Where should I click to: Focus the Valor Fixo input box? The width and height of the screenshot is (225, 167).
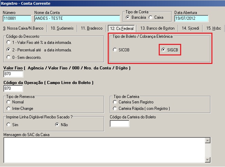13,74
